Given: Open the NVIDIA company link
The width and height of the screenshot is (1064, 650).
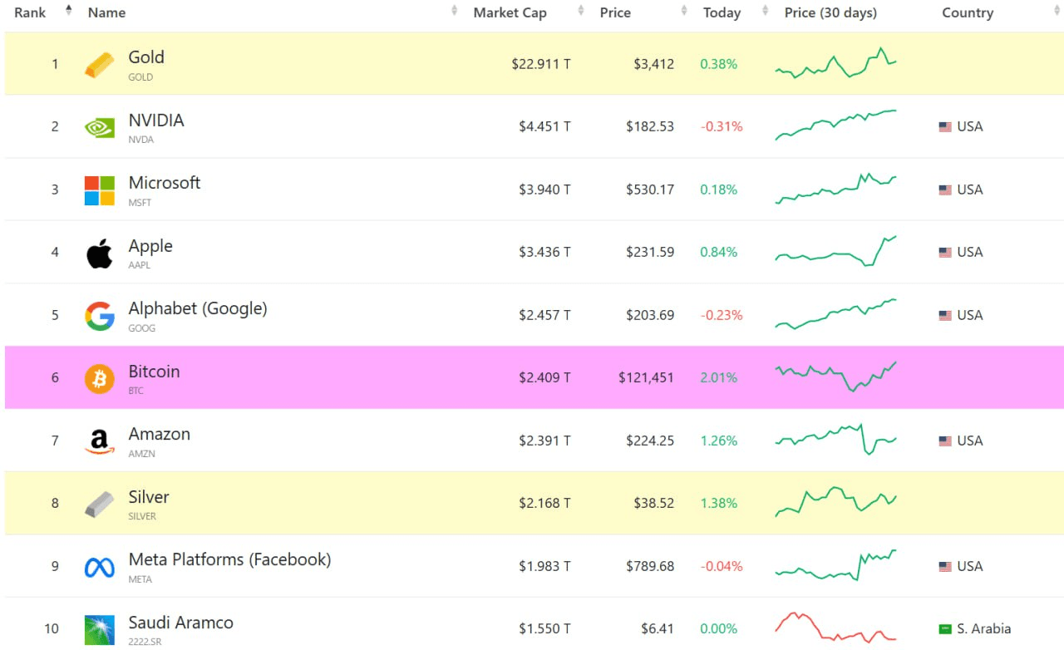Looking at the screenshot, I should point(156,121).
